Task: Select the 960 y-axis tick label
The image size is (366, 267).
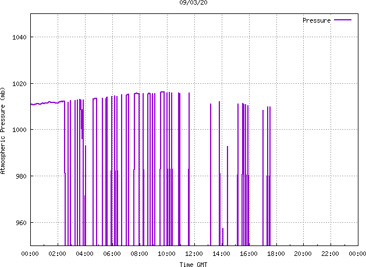Action: click(x=20, y=223)
